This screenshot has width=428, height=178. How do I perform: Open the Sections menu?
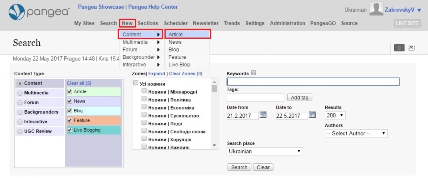tap(148, 23)
